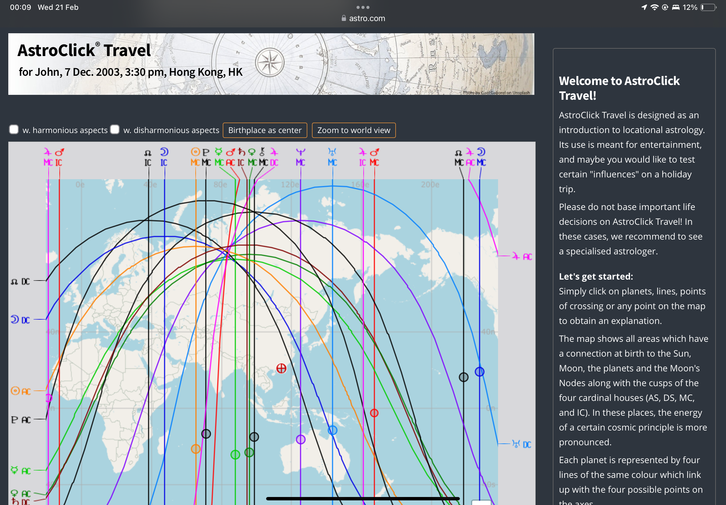Select the Mars AC label

pyautogui.click(x=230, y=157)
